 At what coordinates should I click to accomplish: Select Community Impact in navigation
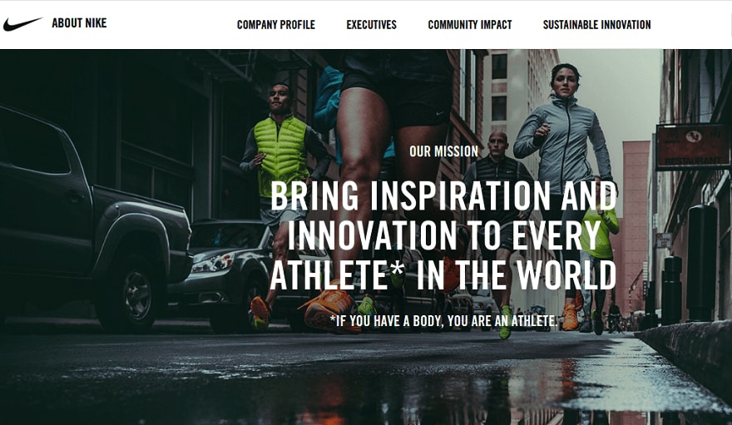470,25
